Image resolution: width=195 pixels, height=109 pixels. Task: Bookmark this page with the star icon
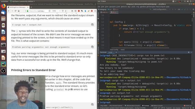pyautogui.click(x=66, y=11)
